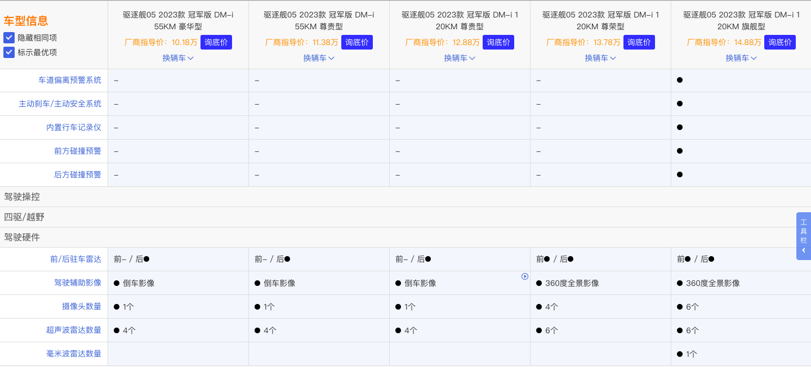Click 询底价 for the 12.88万 model

click(x=498, y=42)
